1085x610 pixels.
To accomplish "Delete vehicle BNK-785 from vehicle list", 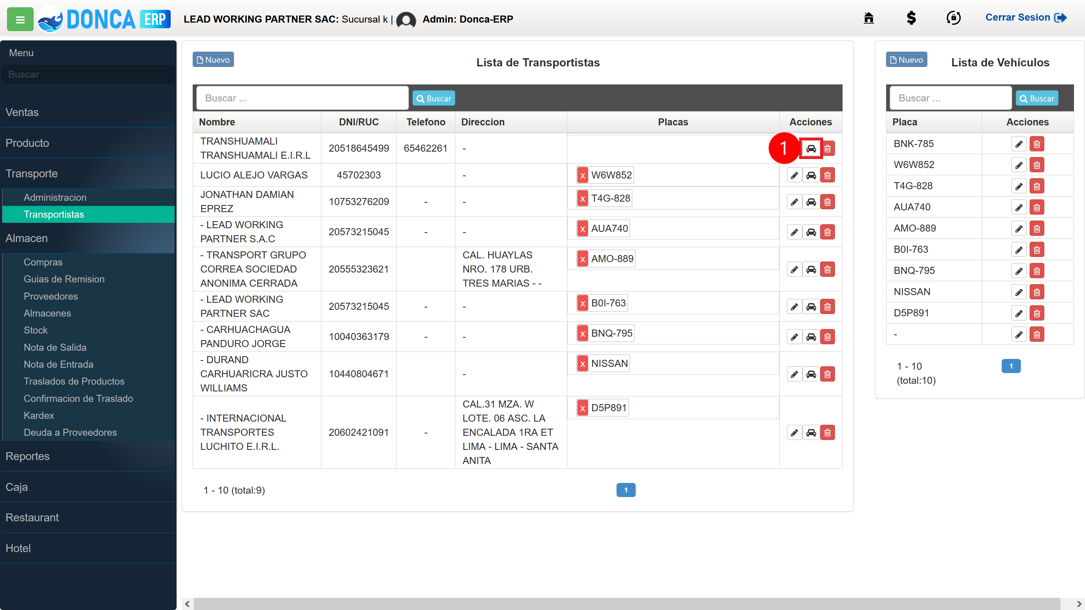I will [1037, 144].
